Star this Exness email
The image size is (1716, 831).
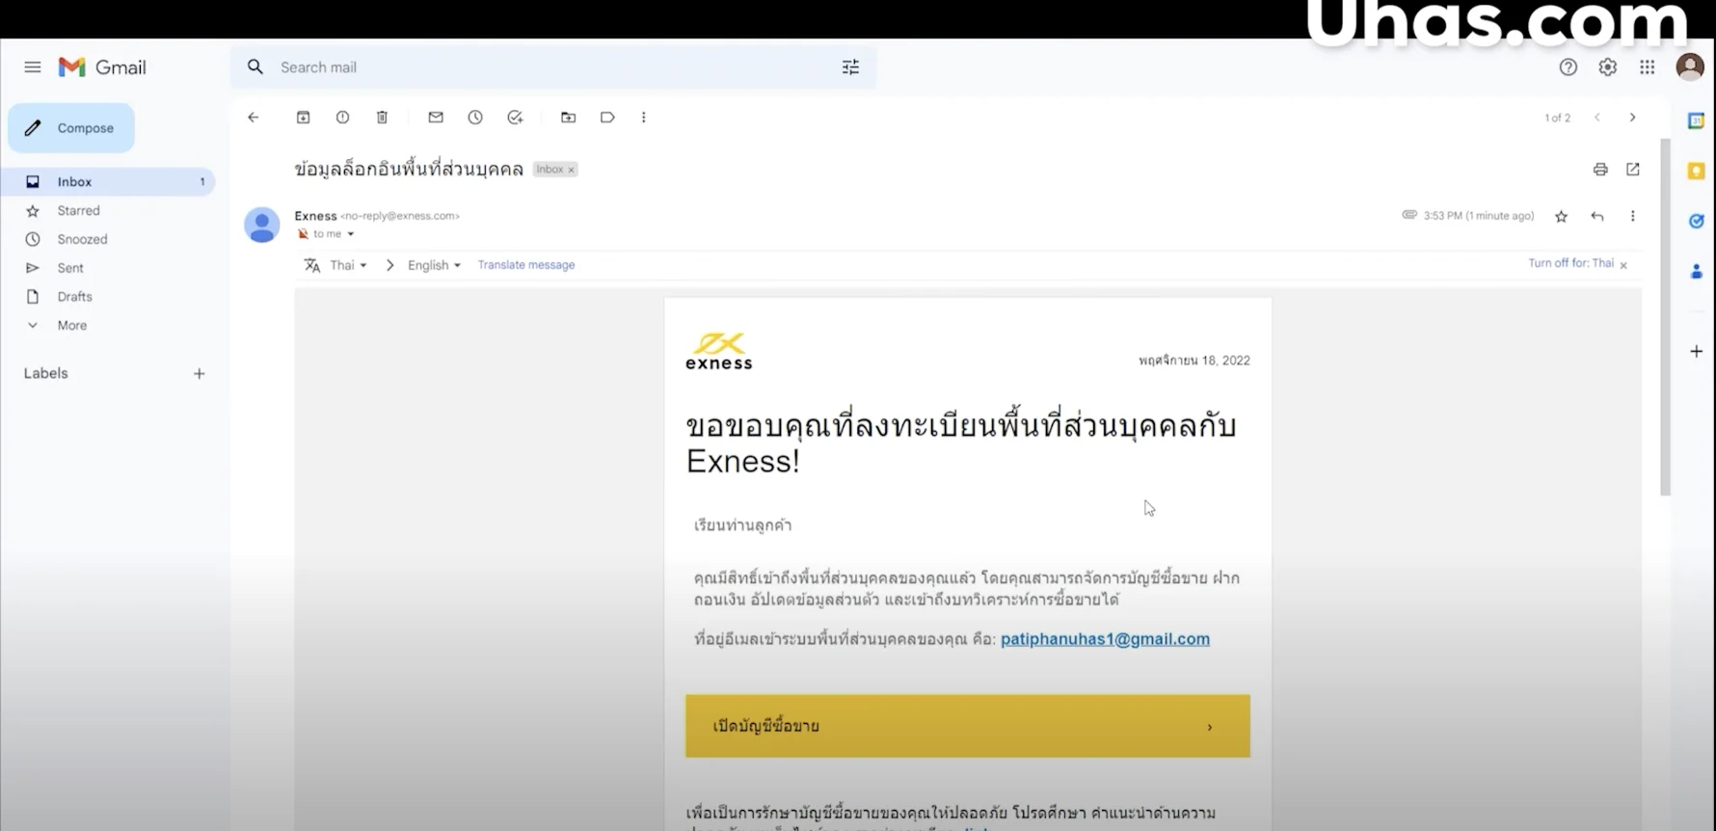(1562, 217)
